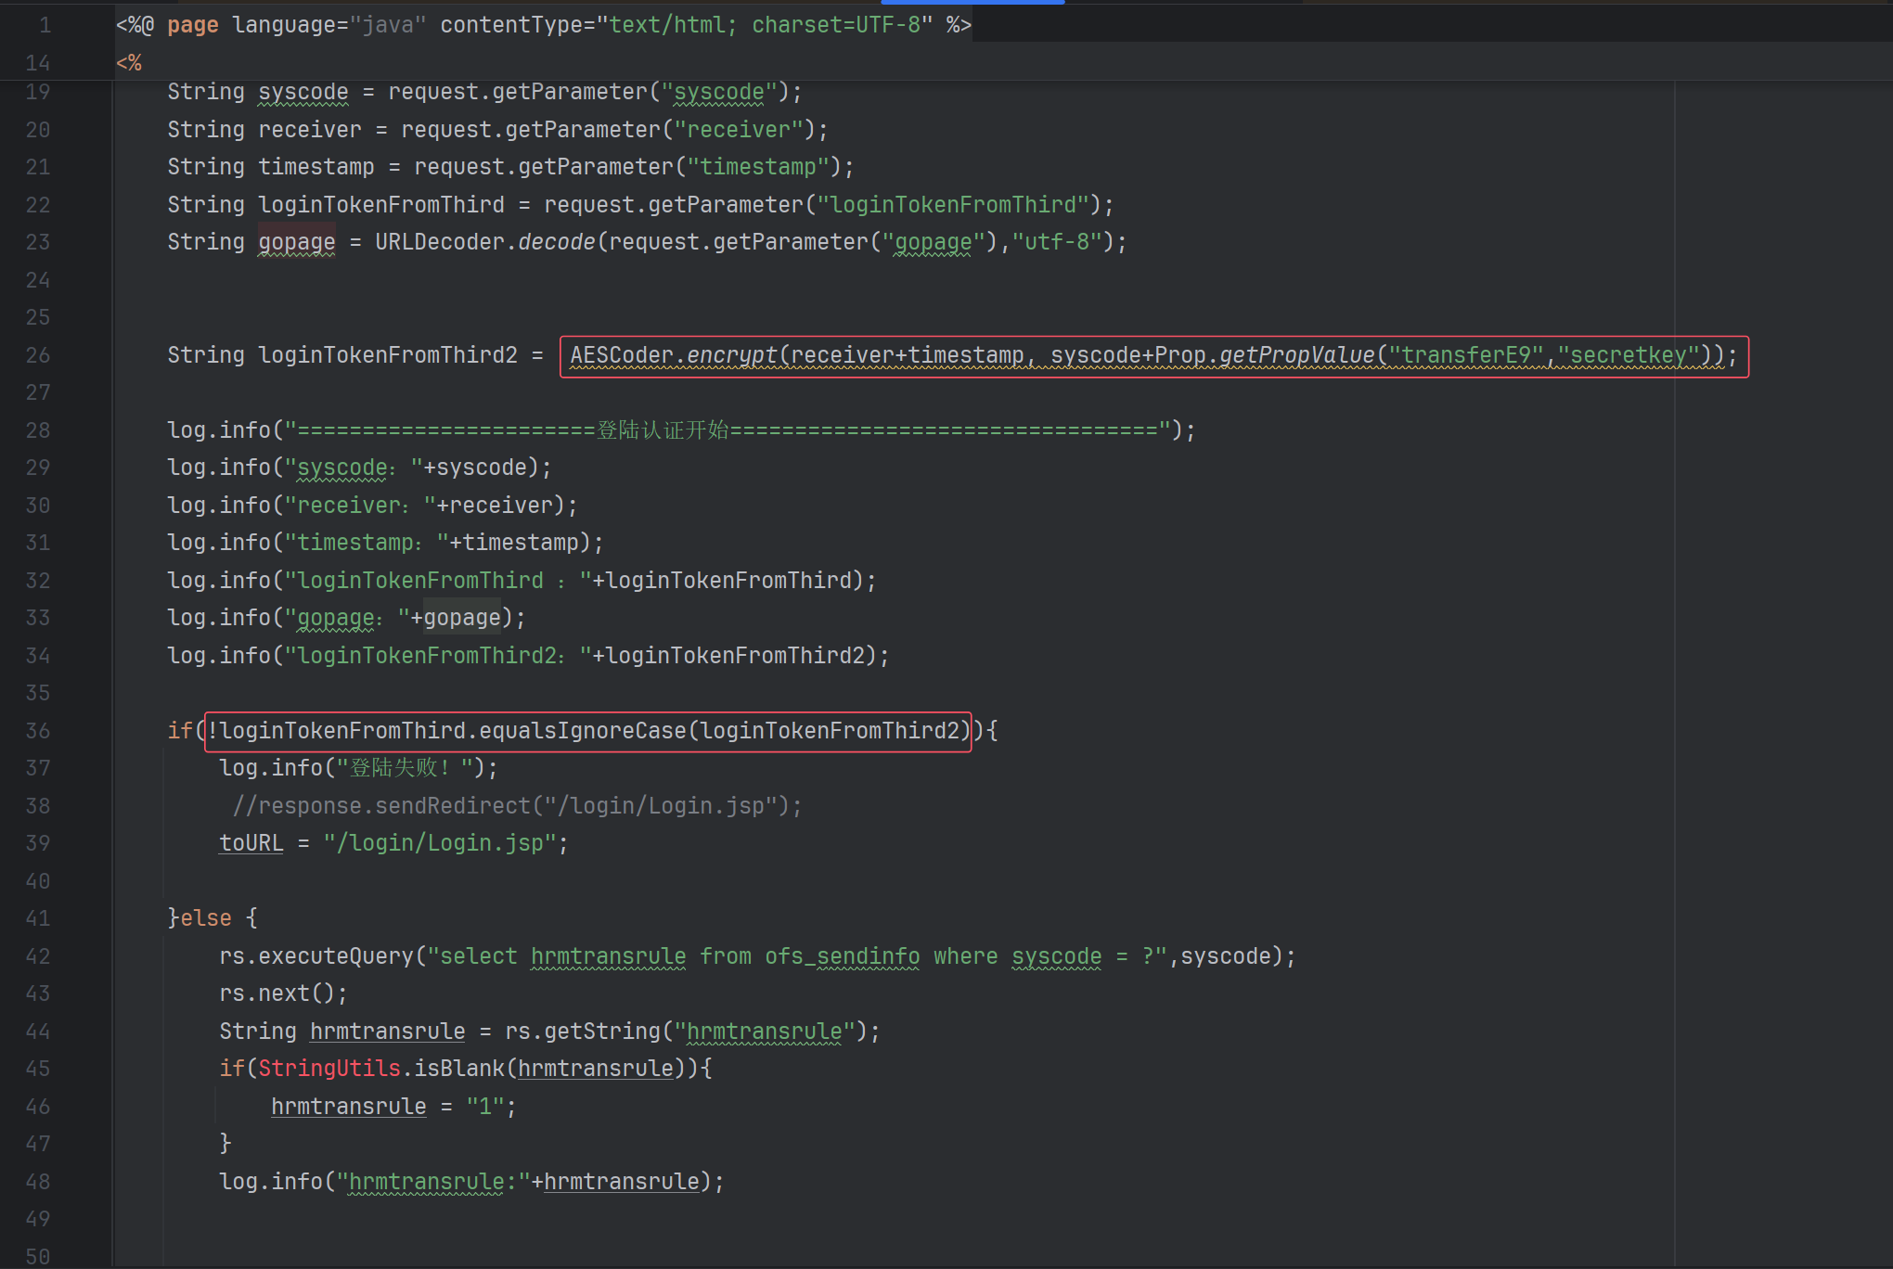
Task: Click 'equalsIgnoreCase' on line 36
Action: (x=583, y=731)
